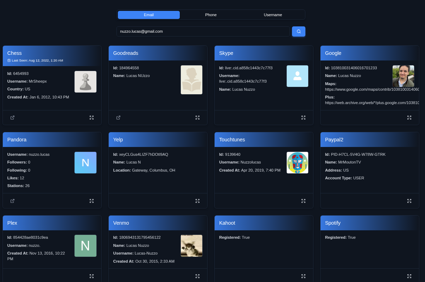Image resolution: width=425 pixels, height=282 pixels.
Task: Expand the Paypal2 result card
Action: point(409,201)
